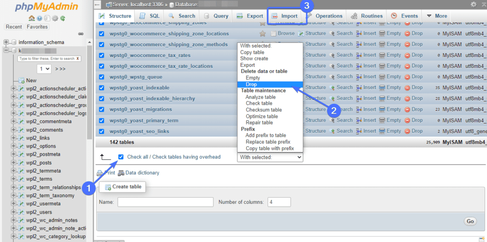This screenshot has width=487, height=242.
Task: Open the Export tab
Action: (x=250, y=16)
